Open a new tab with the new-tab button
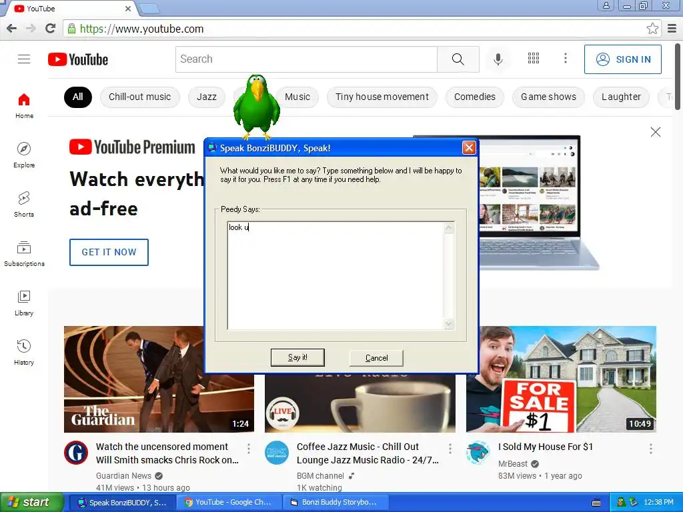The width and height of the screenshot is (683, 512). [149, 8]
